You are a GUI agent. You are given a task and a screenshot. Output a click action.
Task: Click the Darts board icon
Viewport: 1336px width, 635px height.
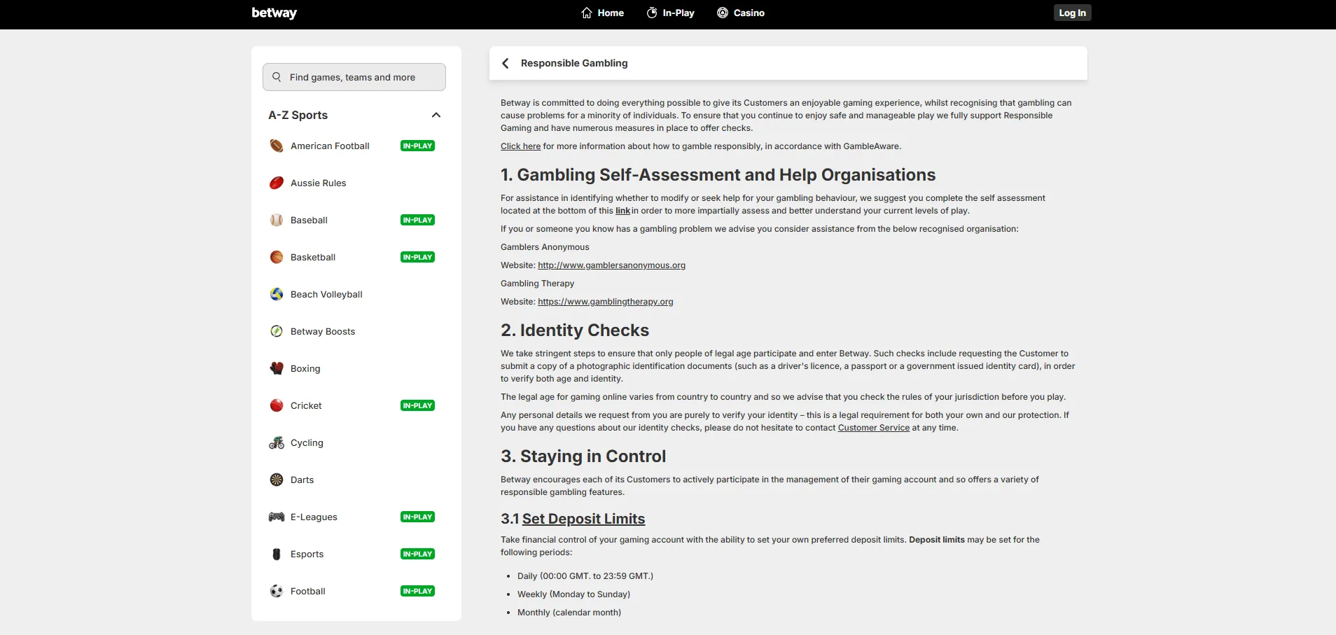click(277, 480)
